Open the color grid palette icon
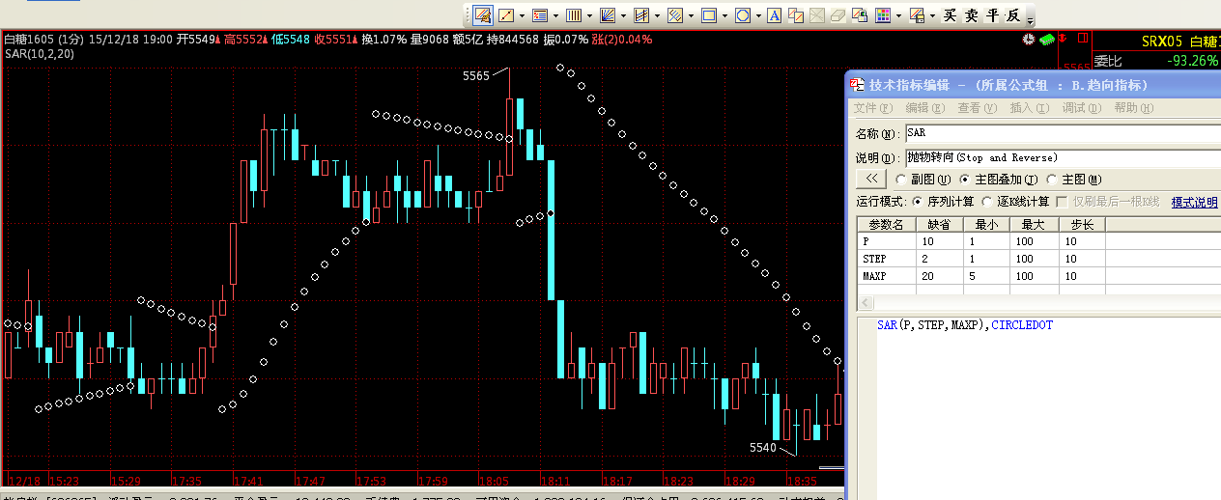This screenshot has width=1221, height=500. tap(883, 15)
